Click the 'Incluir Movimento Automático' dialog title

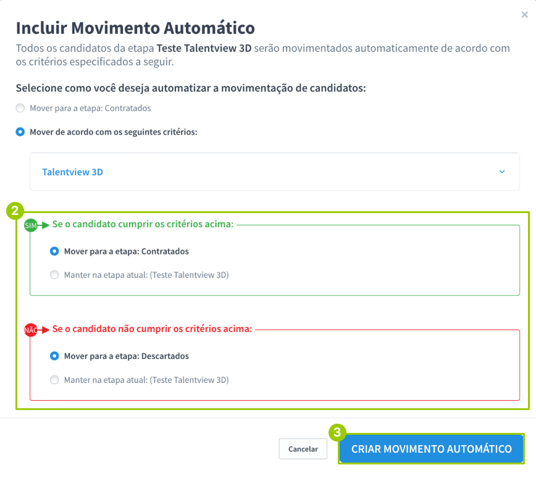click(x=135, y=28)
